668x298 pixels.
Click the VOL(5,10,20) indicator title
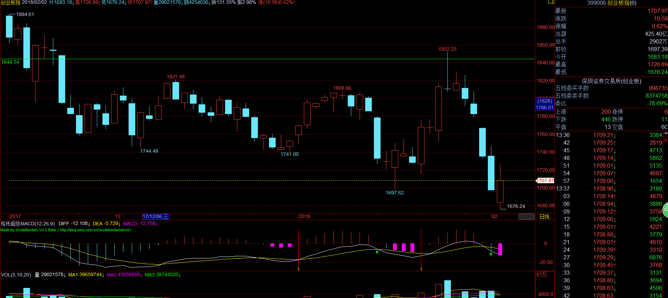16,275
